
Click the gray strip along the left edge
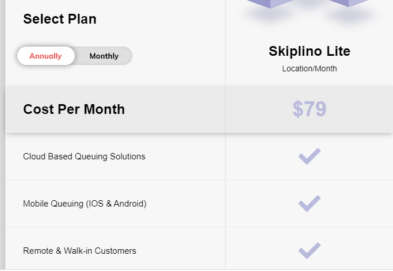point(2,173)
